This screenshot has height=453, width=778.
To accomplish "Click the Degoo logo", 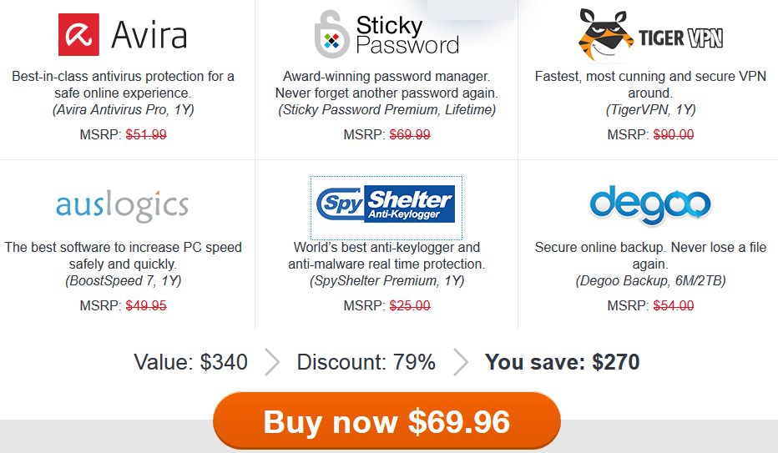I will pos(650,205).
